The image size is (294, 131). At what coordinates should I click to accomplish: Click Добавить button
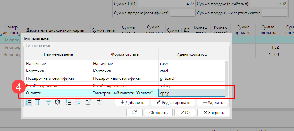[132, 103]
